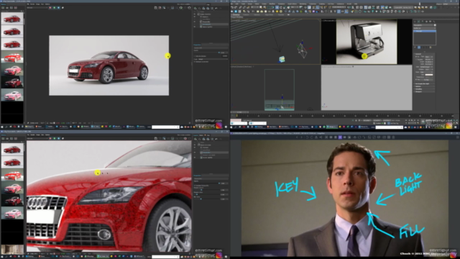Click the save image icon, bottom-left frame buffer
The image size is (460, 259).
pyautogui.click(x=155, y=138)
